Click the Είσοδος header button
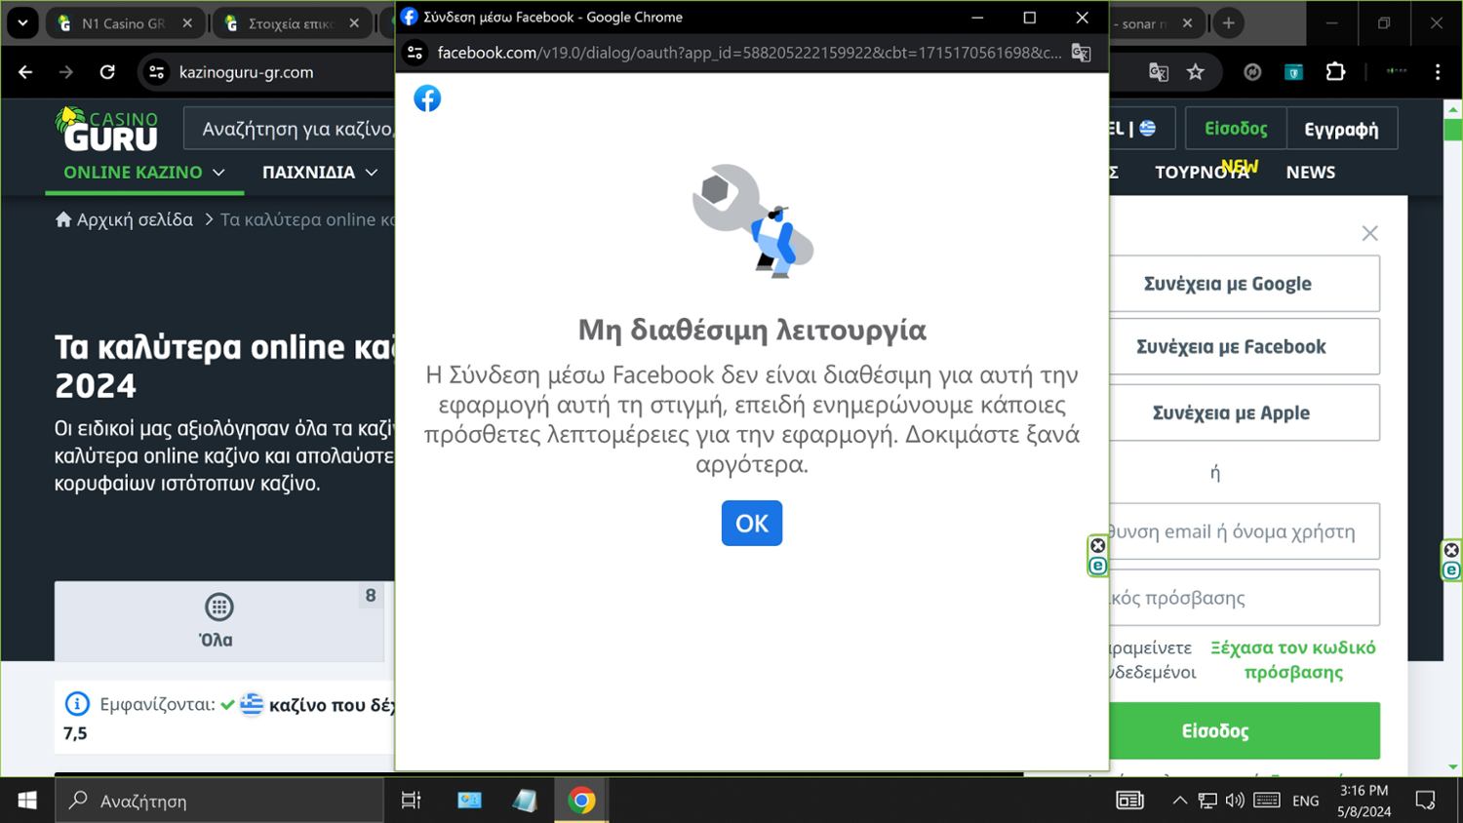The image size is (1463, 823). point(1236,129)
